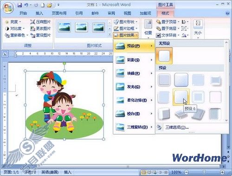Open 置于顶层 bring to front
The height and width of the screenshot is (176, 232).
168,22
